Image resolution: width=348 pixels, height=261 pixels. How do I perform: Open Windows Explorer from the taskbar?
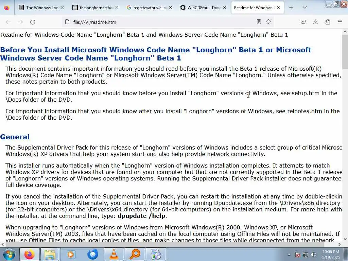point(50,254)
